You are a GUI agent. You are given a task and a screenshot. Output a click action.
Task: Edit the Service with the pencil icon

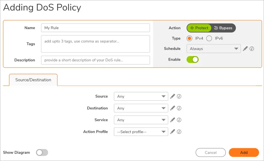pyautogui.click(x=172, y=120)
